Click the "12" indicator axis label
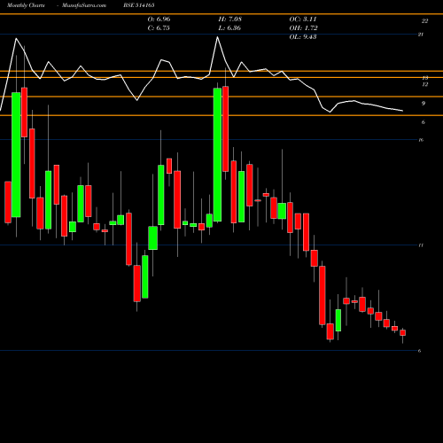This screenshot has width=443, height=443. 425,84
